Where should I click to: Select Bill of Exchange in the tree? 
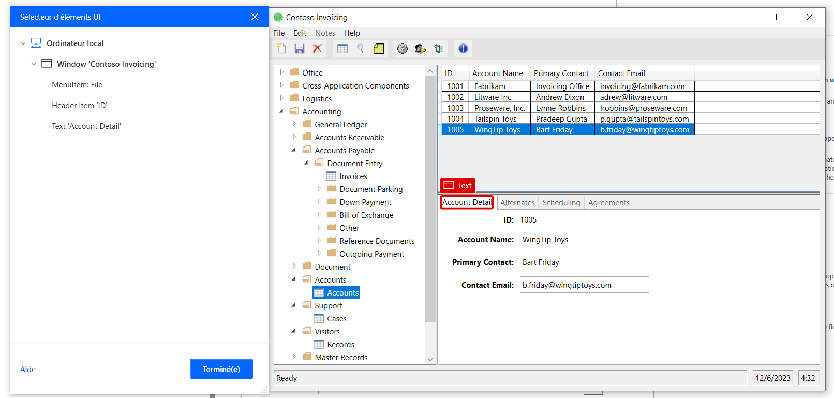[x=366, y=215]
